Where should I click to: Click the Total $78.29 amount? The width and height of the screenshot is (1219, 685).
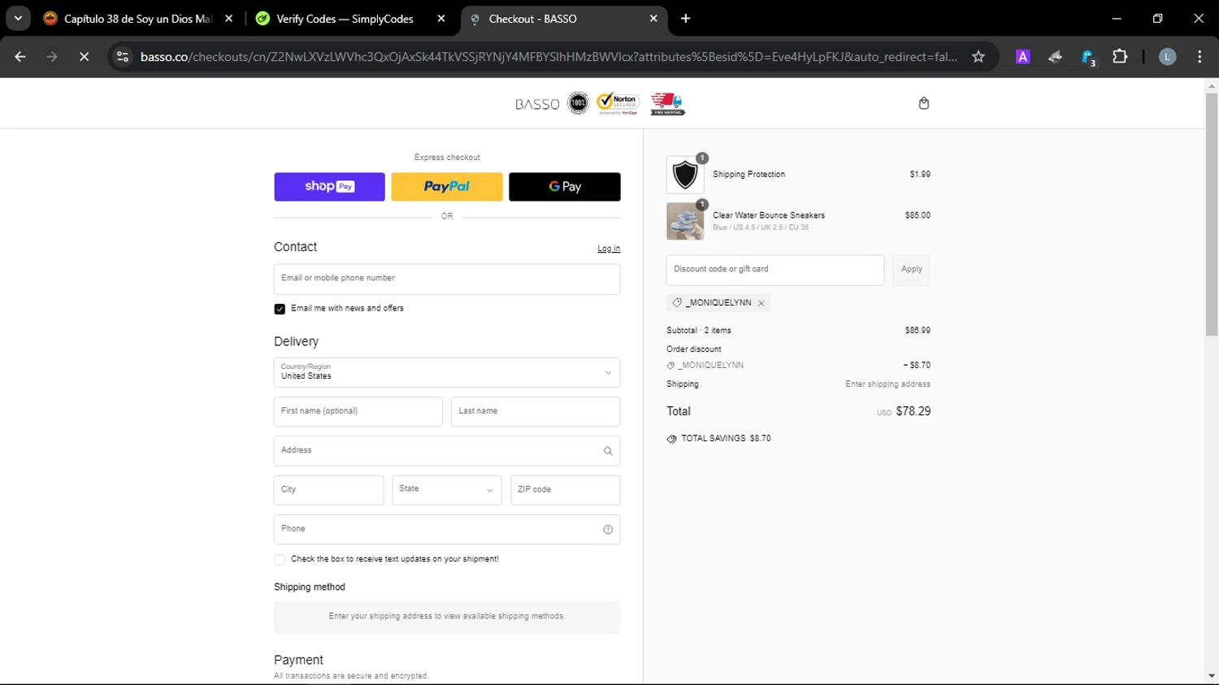(x=913, y=412)
